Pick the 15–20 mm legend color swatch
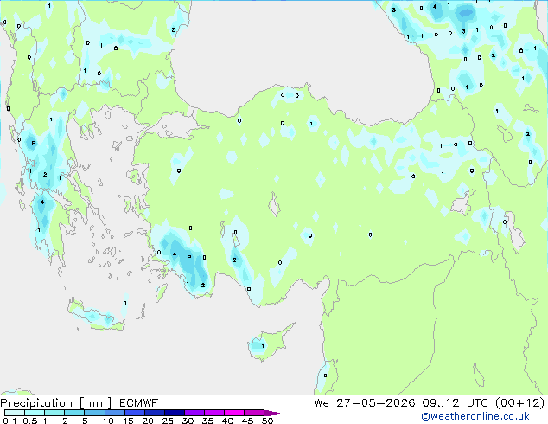The width and height of the screenshot is (548, 424). tap(134, 413)
